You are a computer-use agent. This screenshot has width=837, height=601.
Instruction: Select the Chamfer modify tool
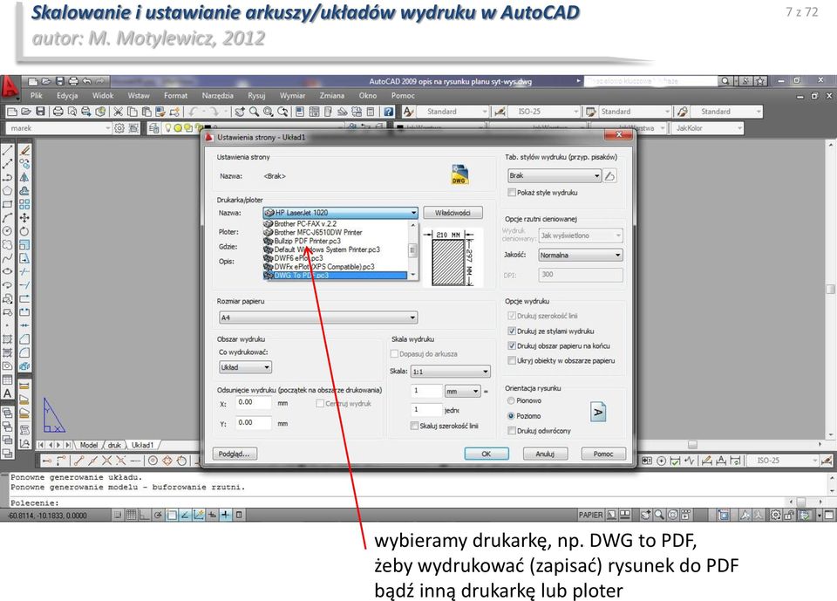coord(24,339)
